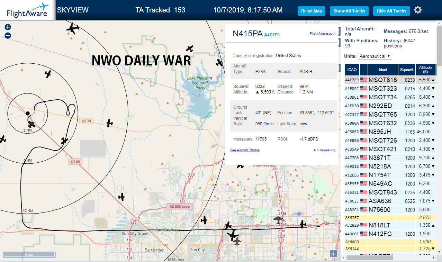This screenshot has width=442, height=262.
Task: Open See Aircraft Photos link
Action: coord(244,150)
